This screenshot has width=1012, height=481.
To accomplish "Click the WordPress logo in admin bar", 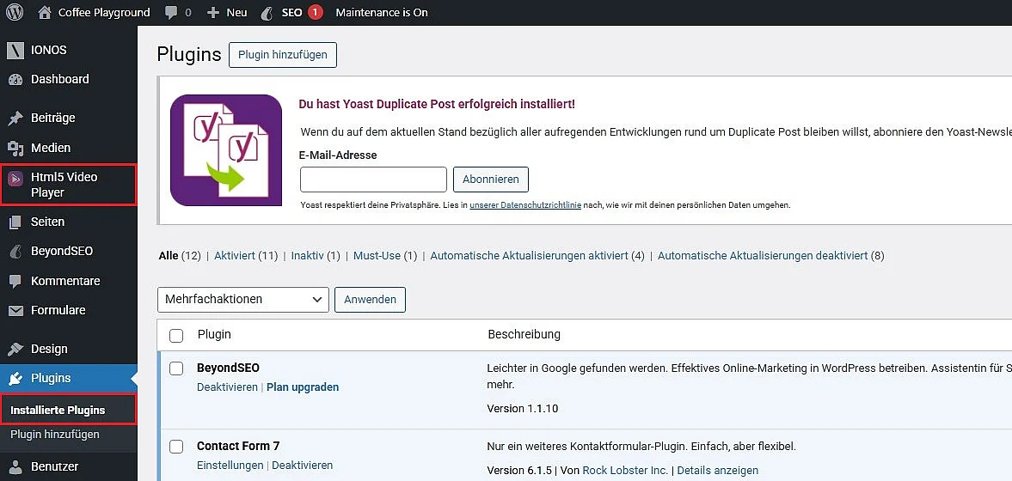I will [x=15, y=12].
